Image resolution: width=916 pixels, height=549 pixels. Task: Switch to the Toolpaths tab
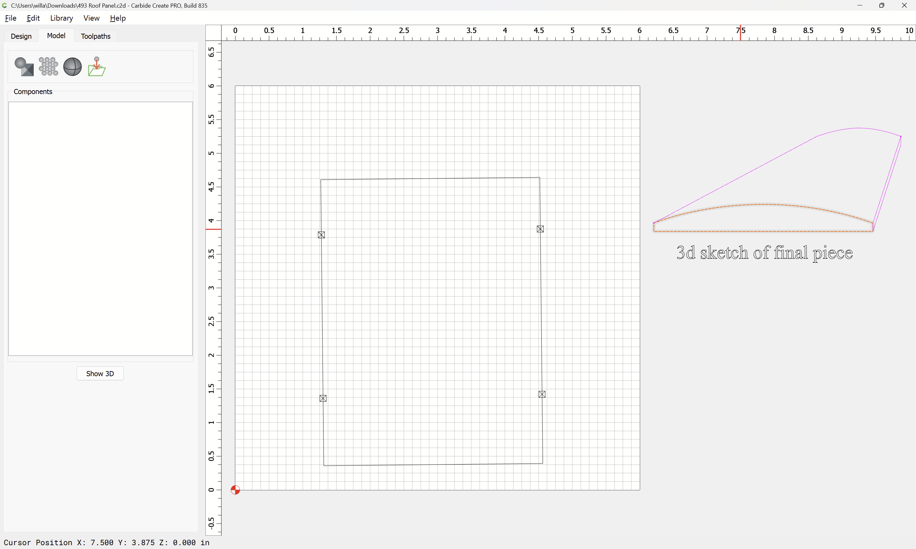[x=95, y=36]
